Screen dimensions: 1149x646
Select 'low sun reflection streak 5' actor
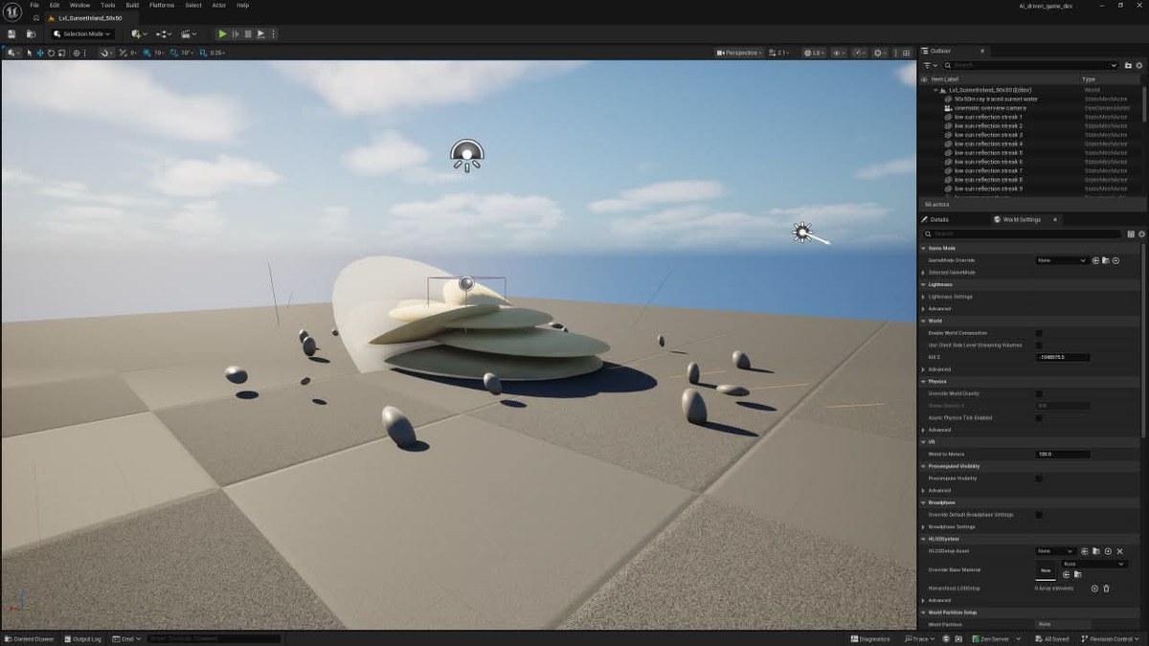tap(988, 153)
